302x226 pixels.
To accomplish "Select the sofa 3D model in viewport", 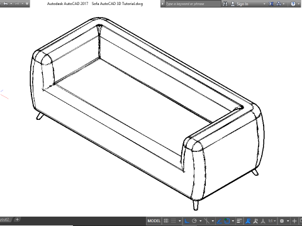I will (147, 113).
